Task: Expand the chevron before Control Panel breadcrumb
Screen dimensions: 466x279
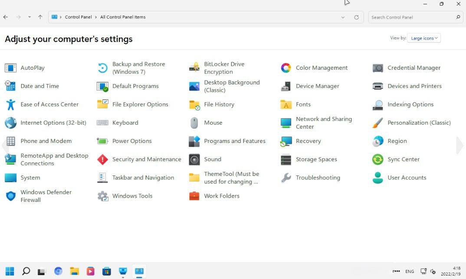Action: pyautogui.click(x=61, y=17)
